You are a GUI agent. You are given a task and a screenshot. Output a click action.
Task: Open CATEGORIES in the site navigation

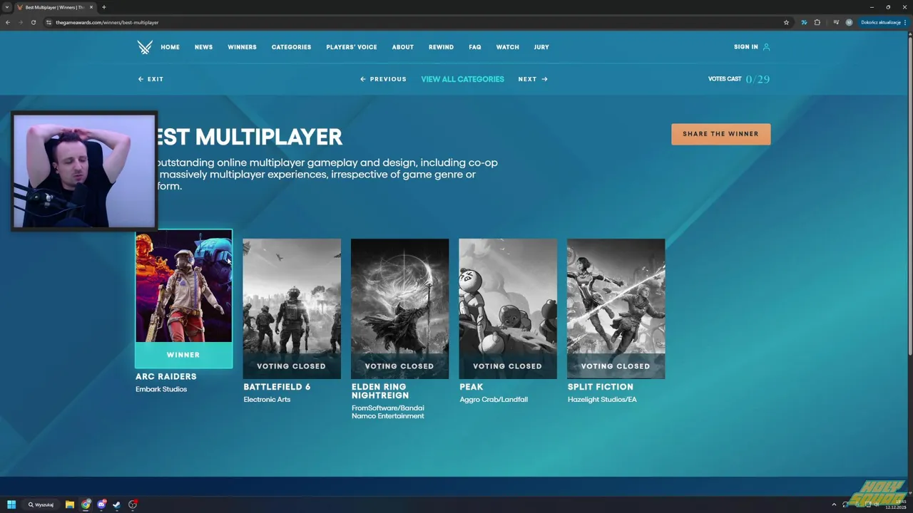291,47
